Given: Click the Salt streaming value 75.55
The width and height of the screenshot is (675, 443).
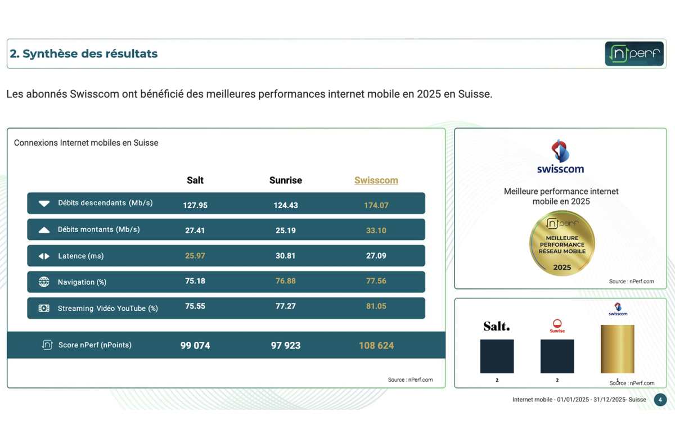Looking at the screenshot, I should 195,306.
